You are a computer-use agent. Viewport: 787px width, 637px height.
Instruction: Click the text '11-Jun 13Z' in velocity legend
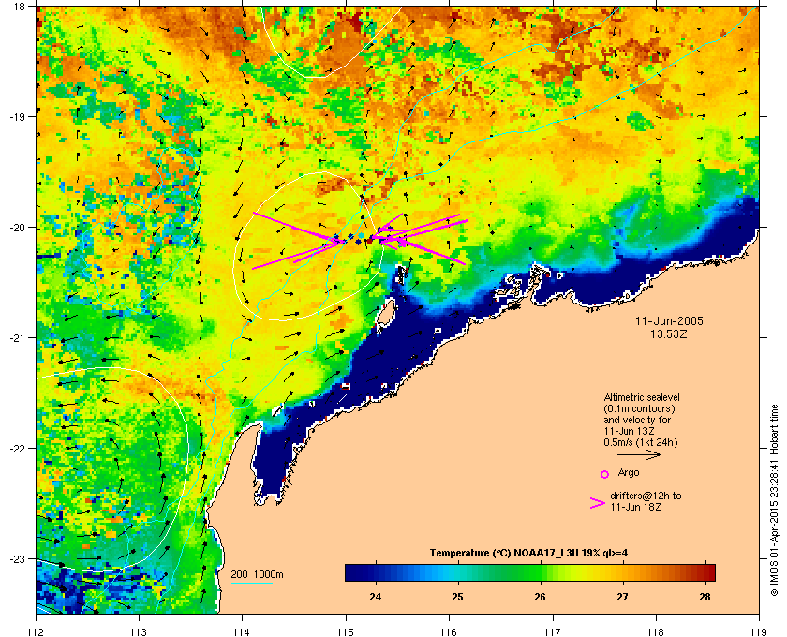tap(629, 432)
